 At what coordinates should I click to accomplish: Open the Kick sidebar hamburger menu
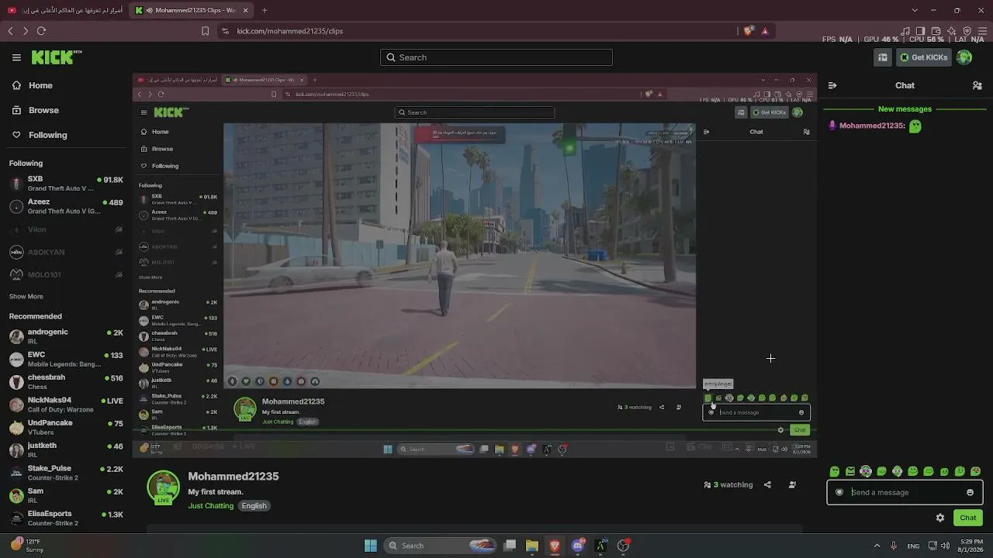(x=16, y=57)
